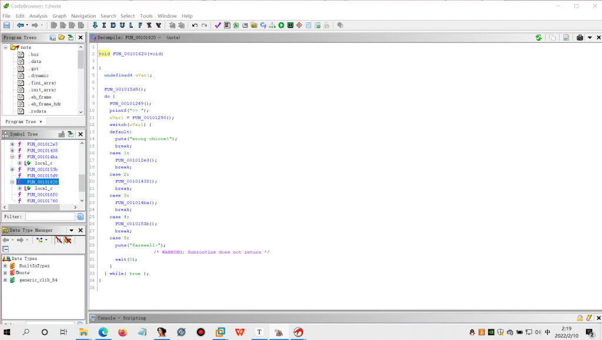602x340 pixels.
Task: Click the Undo arrow in the toolbar
Action: pyautogui.click(x=195, y=25)
